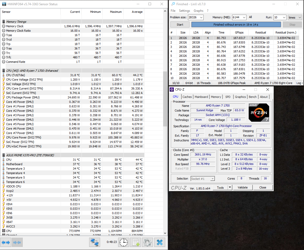Click CPU fan RPM icon in HWiNFO
304x250 pixels.
click(3, 231)
